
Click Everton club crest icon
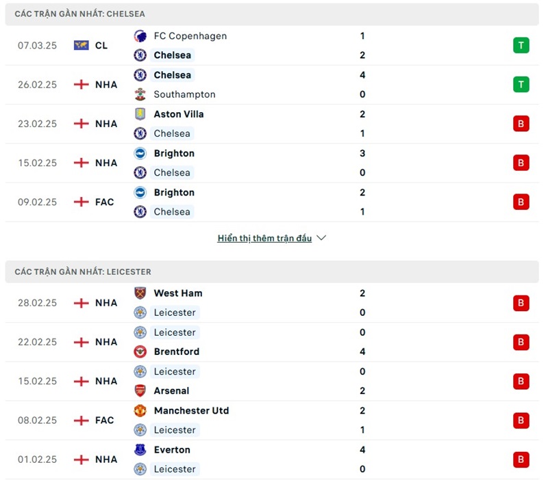point(140,450)
